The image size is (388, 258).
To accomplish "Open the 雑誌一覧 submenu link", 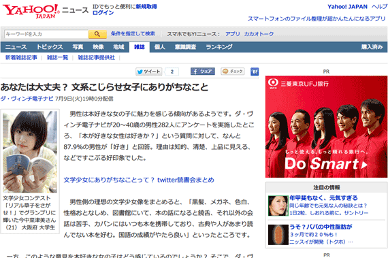I will point(57,58).
